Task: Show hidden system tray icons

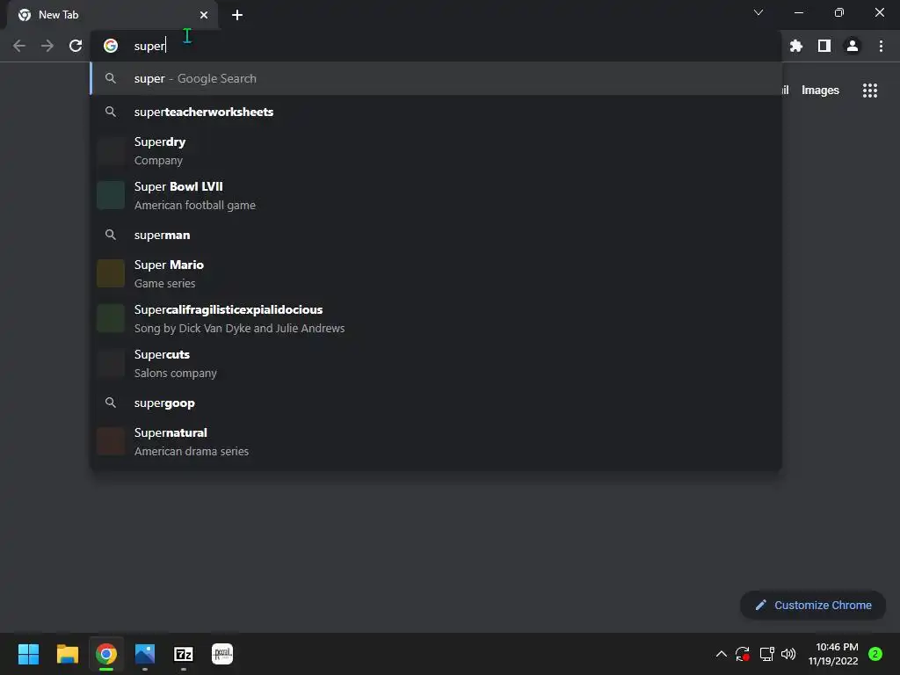Action: click(722, 654)
